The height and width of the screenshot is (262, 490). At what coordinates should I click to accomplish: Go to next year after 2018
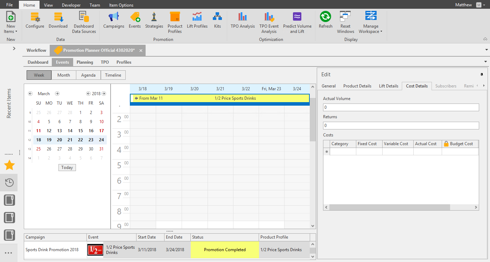104,94
